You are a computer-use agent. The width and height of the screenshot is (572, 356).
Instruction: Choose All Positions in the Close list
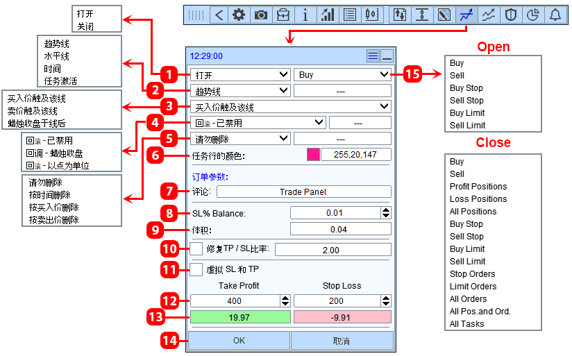coord(473,211)
